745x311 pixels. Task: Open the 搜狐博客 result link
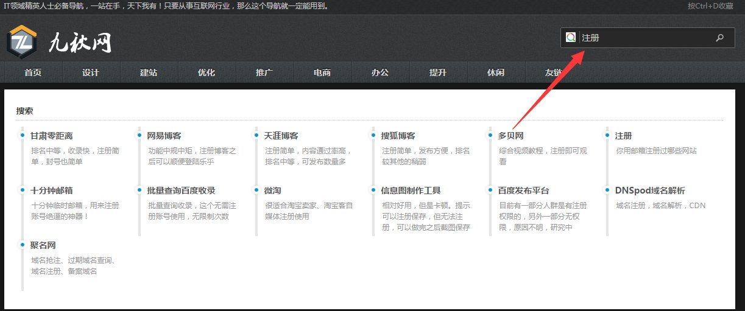(398, 135)
